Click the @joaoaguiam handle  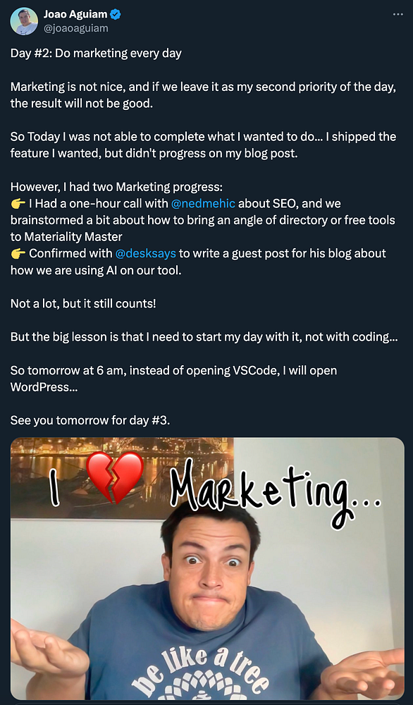coord(75,28)
